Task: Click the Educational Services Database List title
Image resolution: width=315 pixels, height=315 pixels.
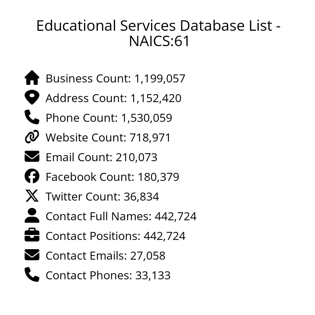Action: point(158,33)
